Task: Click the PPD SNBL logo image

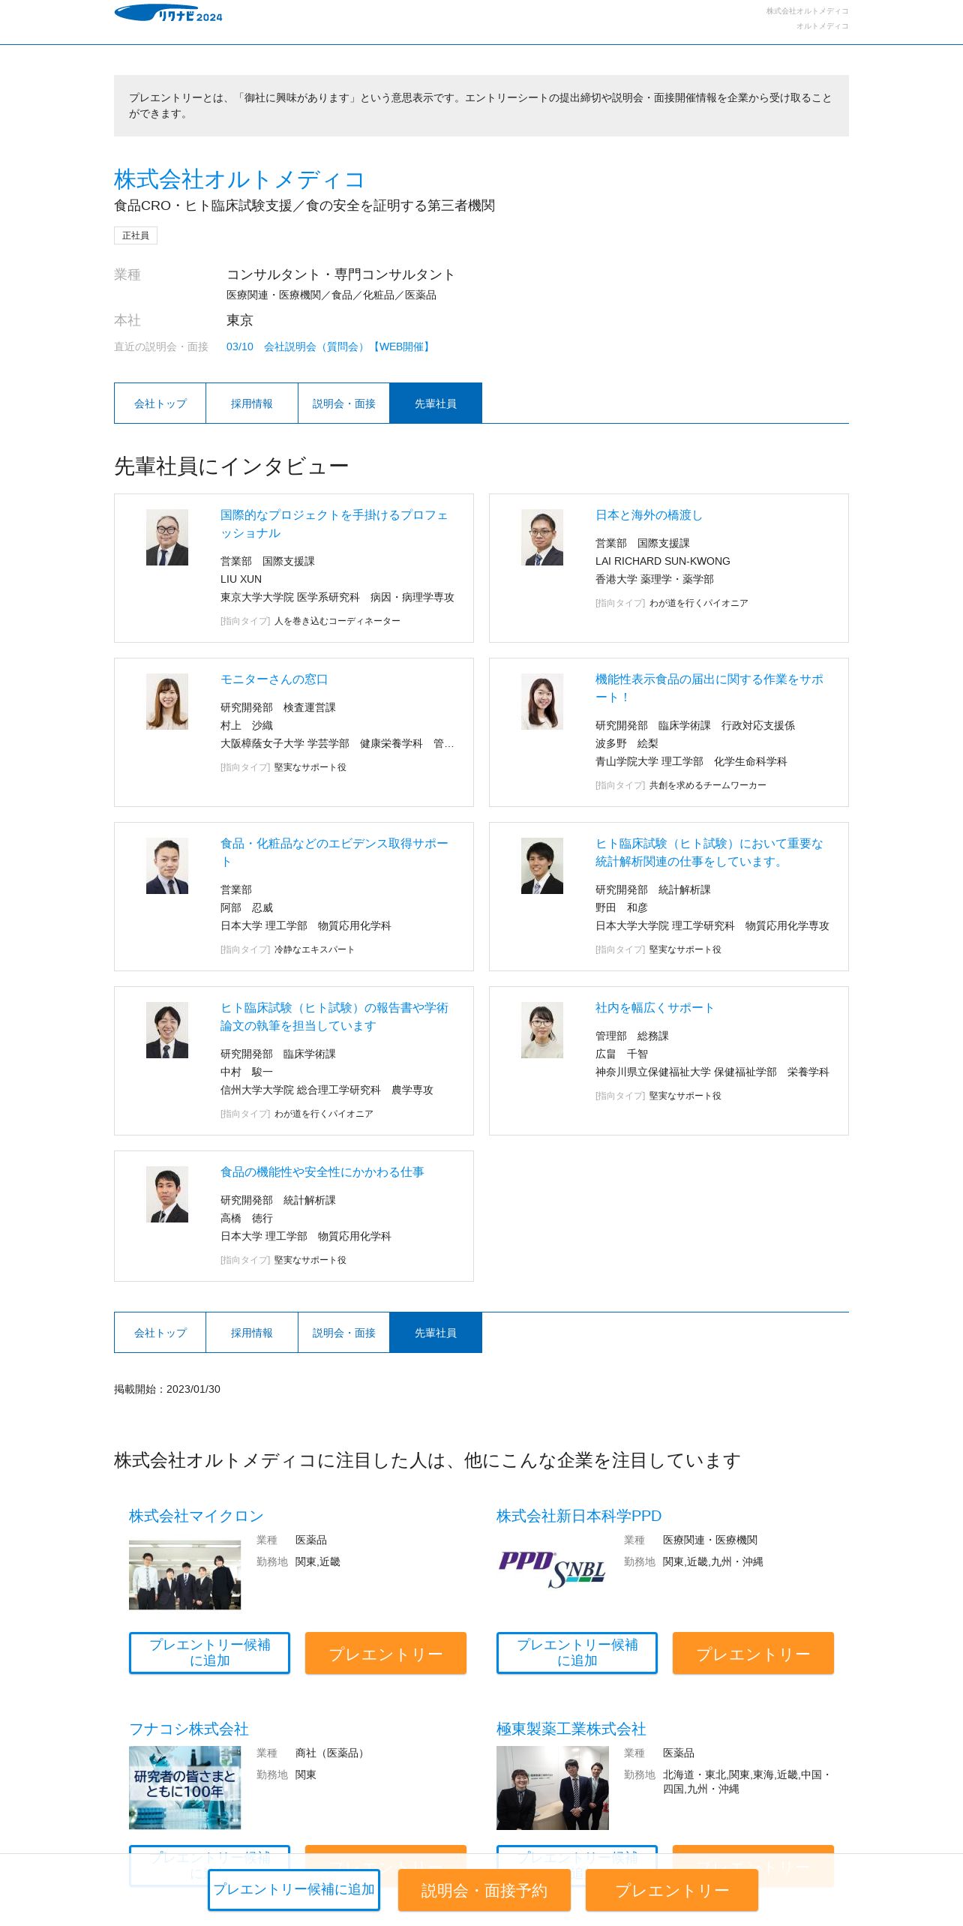Action: tap(553, 1569)
